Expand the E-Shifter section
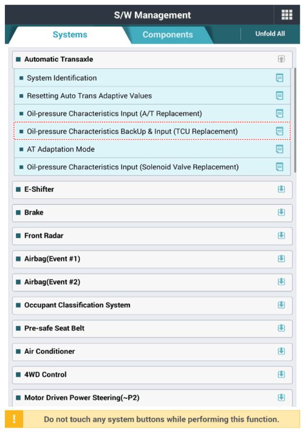The width and height of the screenshot is (305, 433). coord(281,189)
